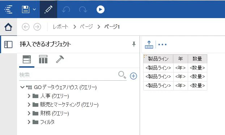Select the 製品ライン column header
This screenshot has height=135, width=225.
[158, 59]
